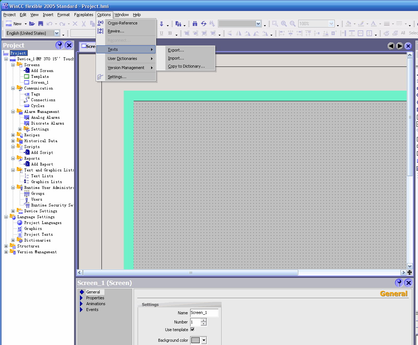Open the Properties section in property panel
418x345 pixels.
(x=95, y=298)
